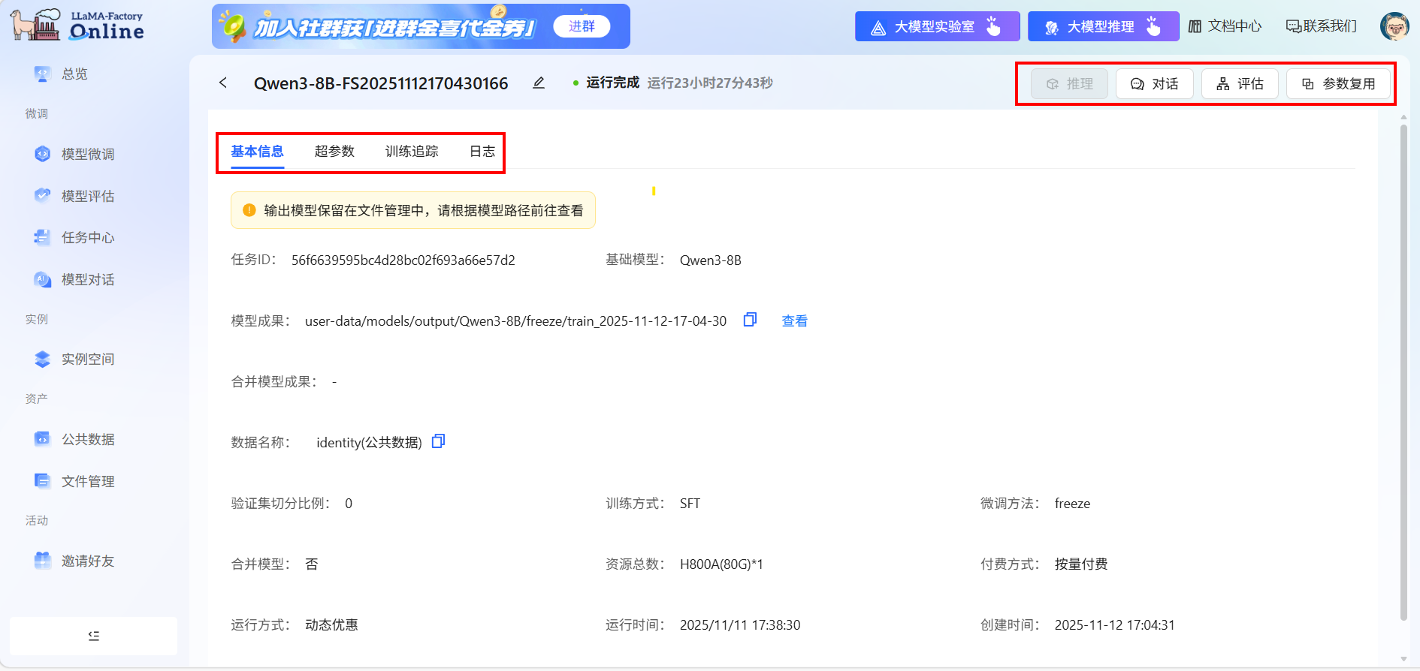Click the 实例空间 sidebar icon
Image resolution: width=1420 pixels, height=671 pixels.
pos(42,359)
